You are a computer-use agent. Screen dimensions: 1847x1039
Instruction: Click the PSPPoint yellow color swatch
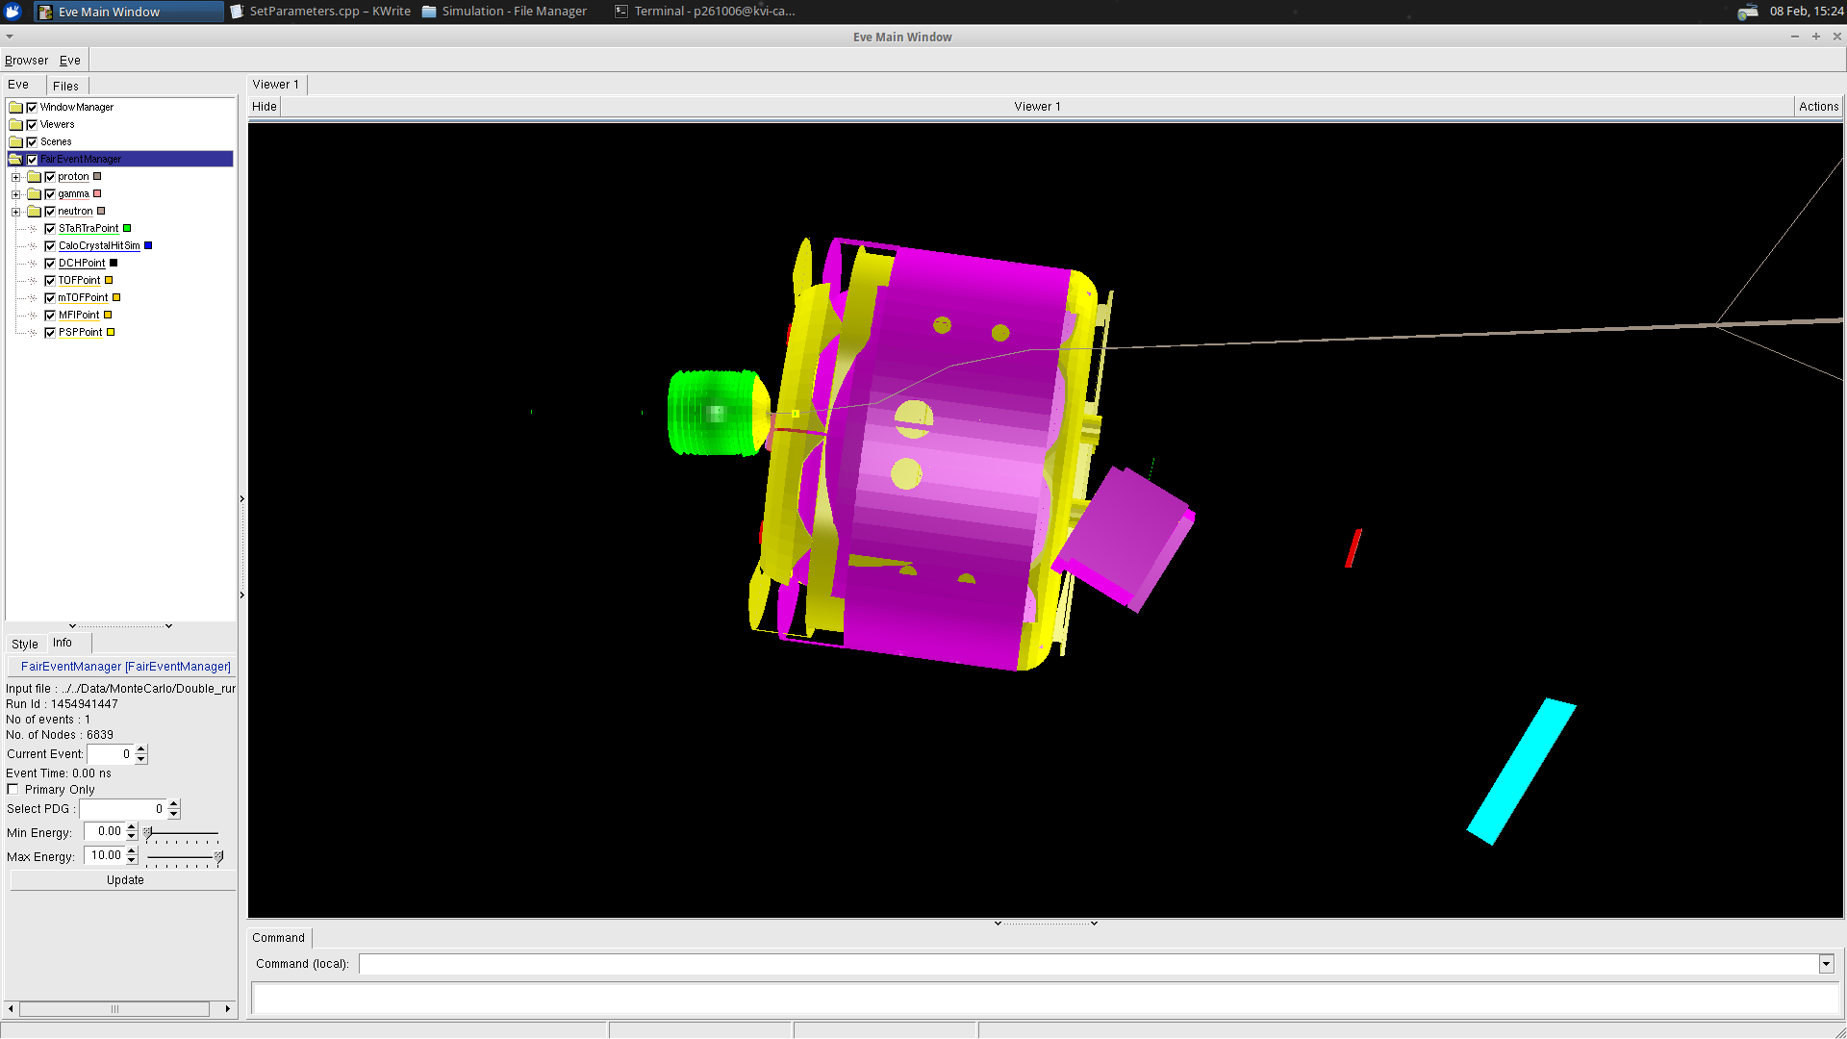[111, 333]
